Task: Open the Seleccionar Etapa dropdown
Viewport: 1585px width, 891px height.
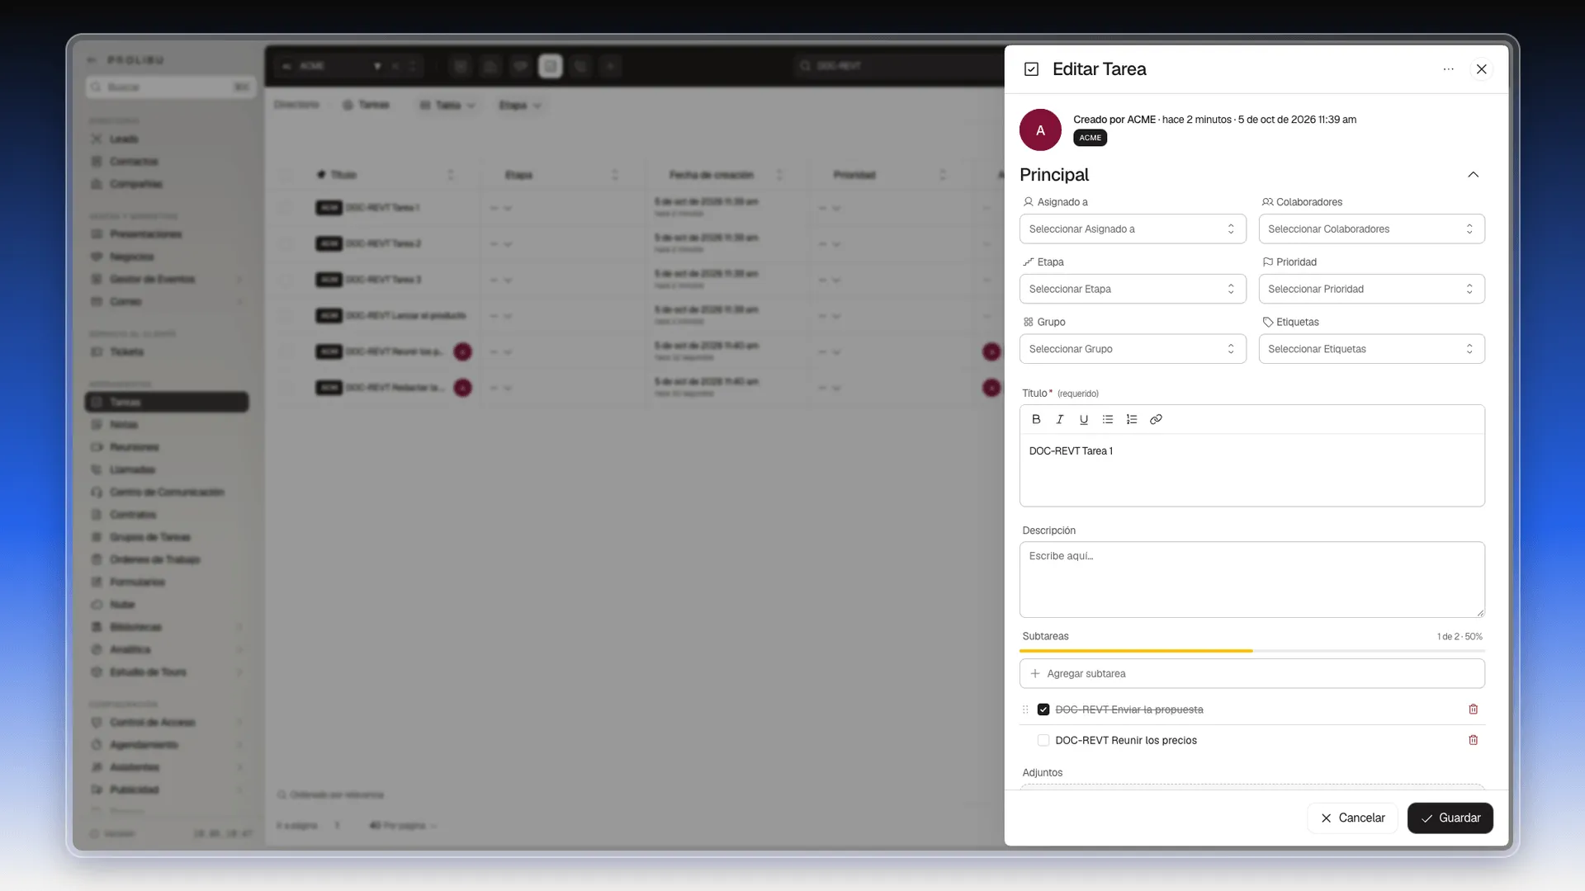Action: point(1133,289)
